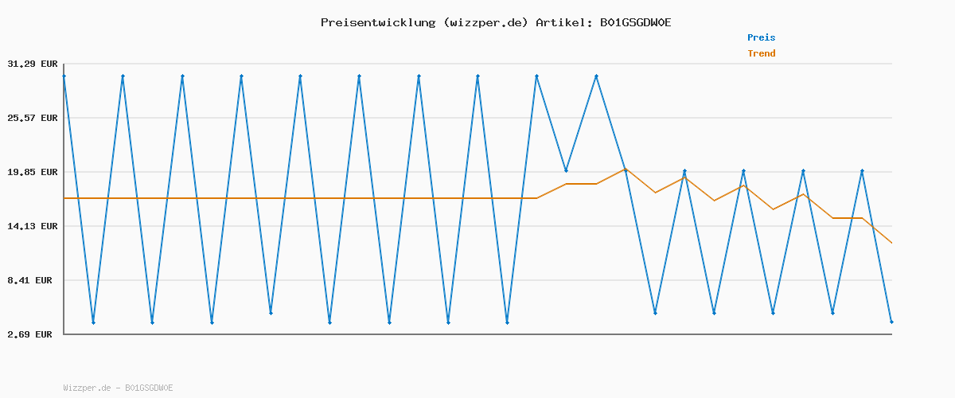Click the orange trend line's end at right edge
955x398 pixels.
click(891, 243)
